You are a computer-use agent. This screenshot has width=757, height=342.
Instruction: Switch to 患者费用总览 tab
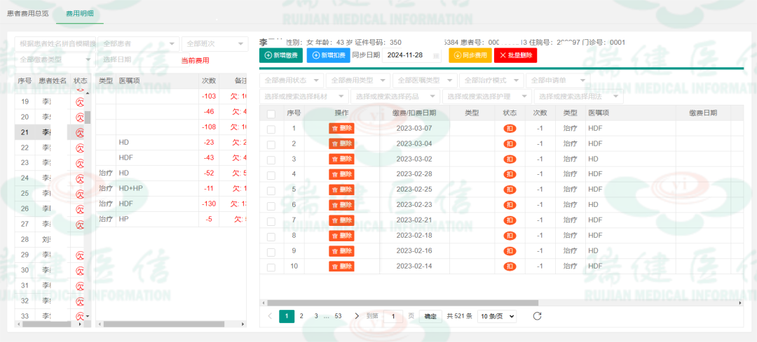pos(27,13)
